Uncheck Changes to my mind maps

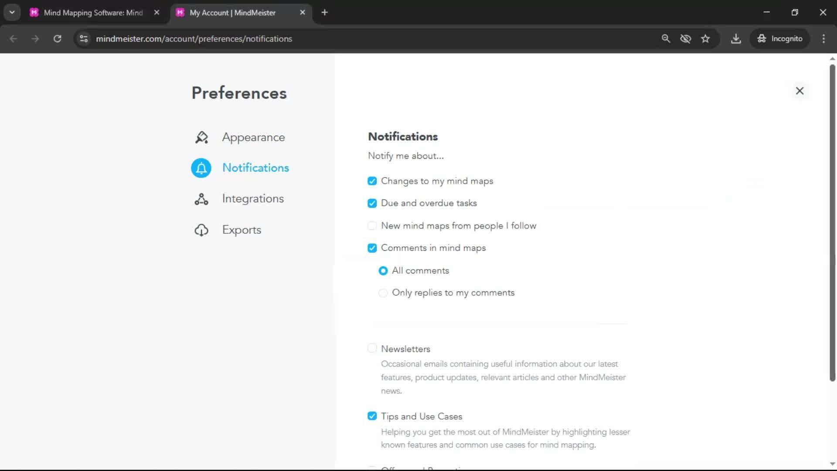[x=372, y=181]
